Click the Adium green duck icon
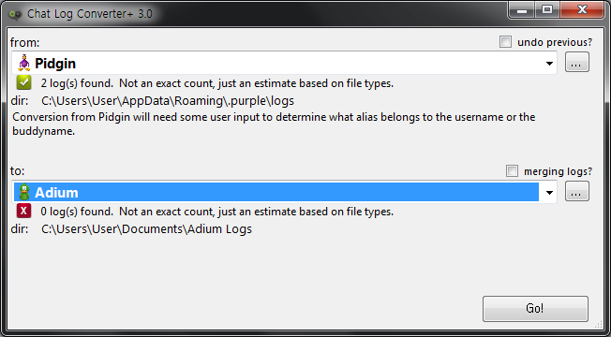Viewport: 611px width, 337px height. pyautogui.click(x=24, y=192)
